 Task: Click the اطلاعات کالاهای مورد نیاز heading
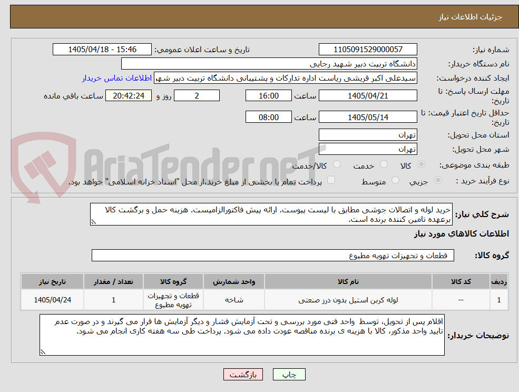point(461,234)
